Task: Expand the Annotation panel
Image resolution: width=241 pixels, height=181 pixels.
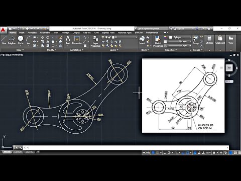Action: [x=76, y=50]
